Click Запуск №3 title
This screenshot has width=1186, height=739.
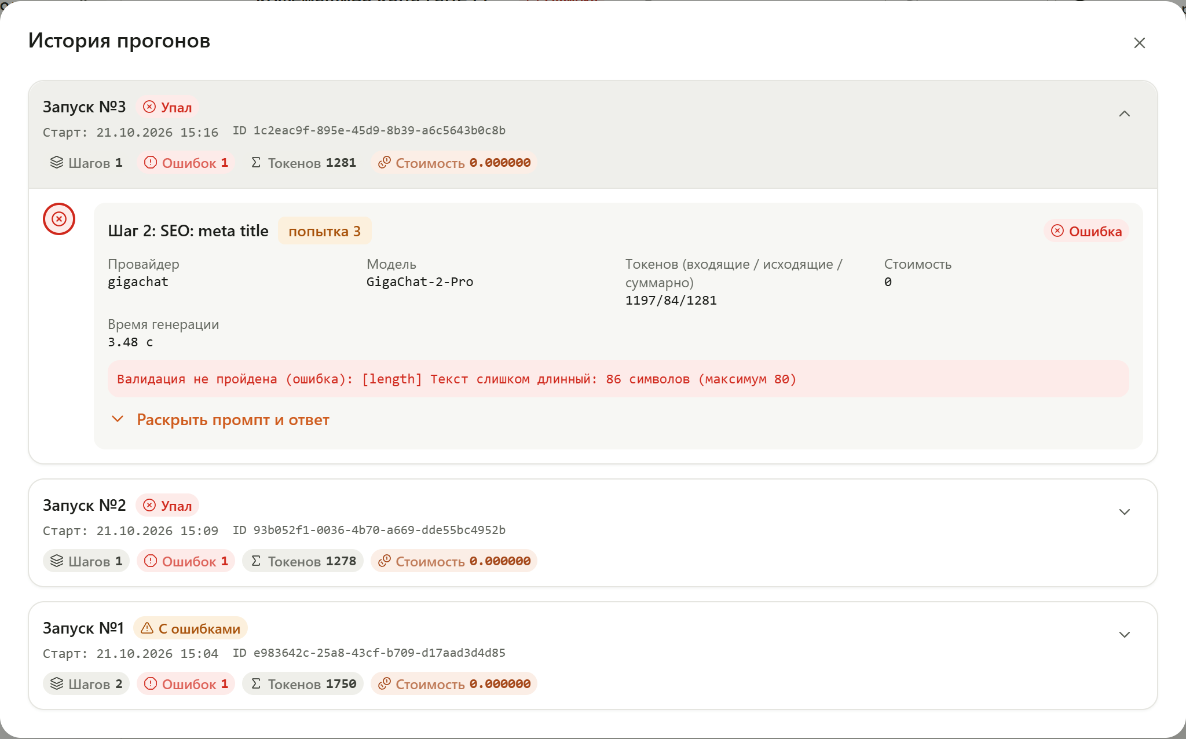(84, 107)
